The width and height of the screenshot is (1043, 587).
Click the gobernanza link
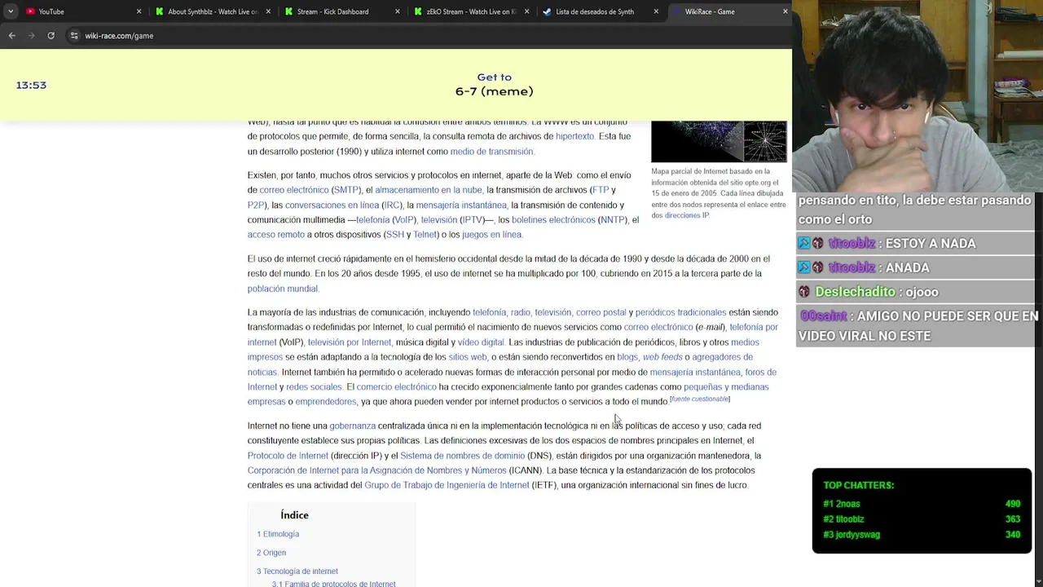click(352, 426)
